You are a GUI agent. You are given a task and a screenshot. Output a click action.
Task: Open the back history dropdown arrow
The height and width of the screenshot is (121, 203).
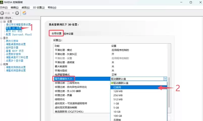tap(13, 13)
